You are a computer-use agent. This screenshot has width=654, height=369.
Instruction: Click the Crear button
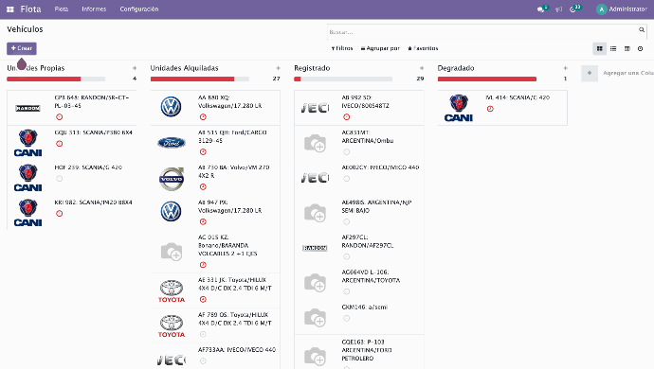22,48
